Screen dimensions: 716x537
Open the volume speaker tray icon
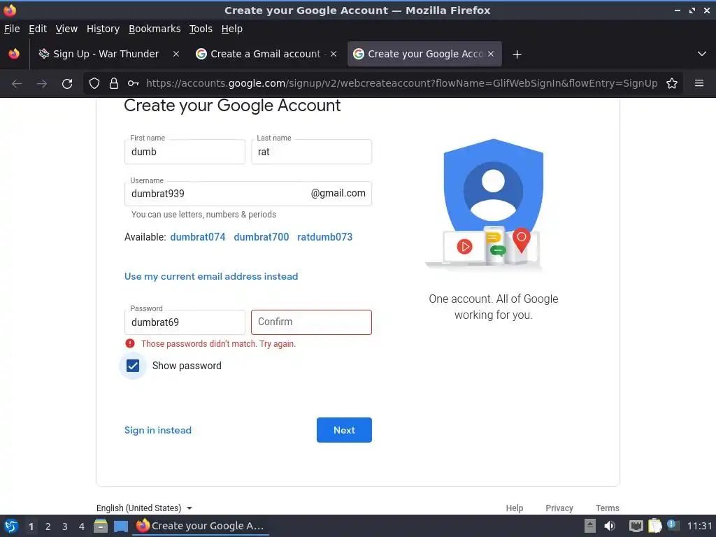[x=610, y=527]
